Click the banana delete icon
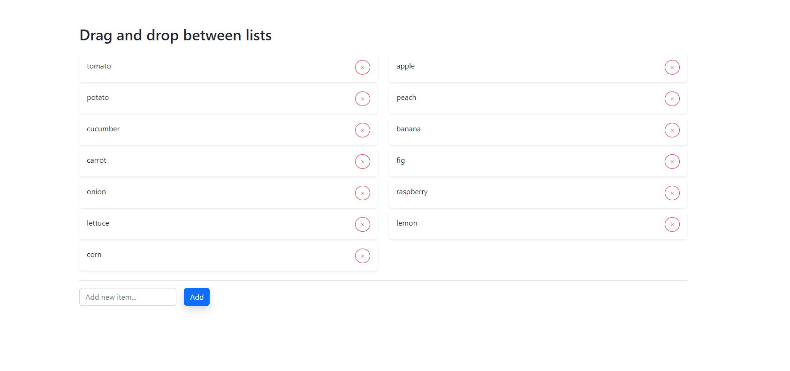 tap(672, 130)
